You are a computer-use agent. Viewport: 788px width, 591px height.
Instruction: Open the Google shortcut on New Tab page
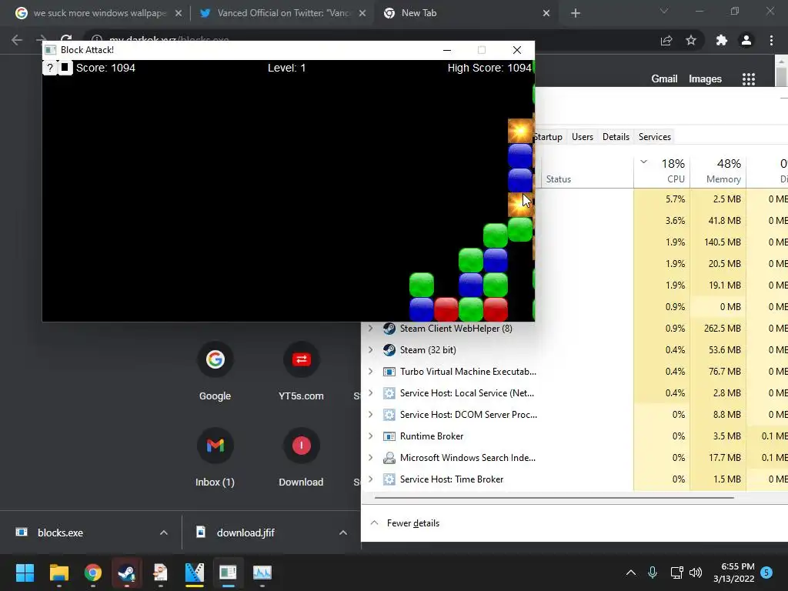click(x=215, y=372)
